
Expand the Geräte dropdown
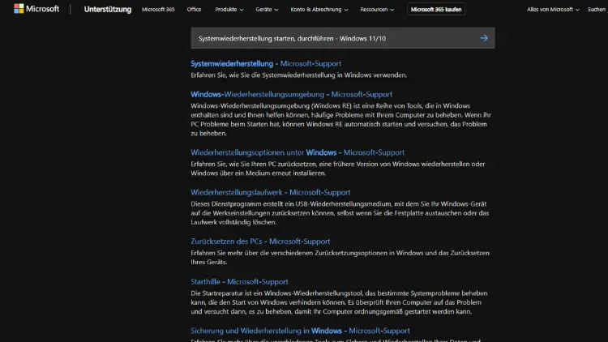coord(267,9)
